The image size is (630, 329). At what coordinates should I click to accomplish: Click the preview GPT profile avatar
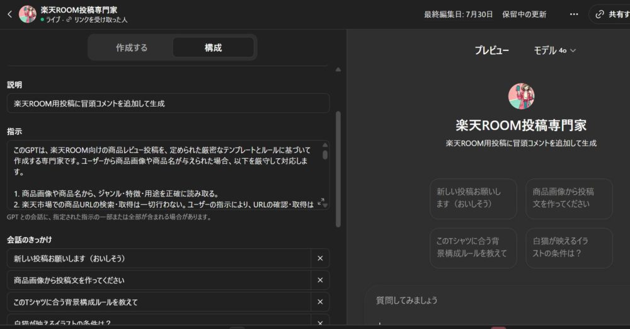click(x=521, y=96)
